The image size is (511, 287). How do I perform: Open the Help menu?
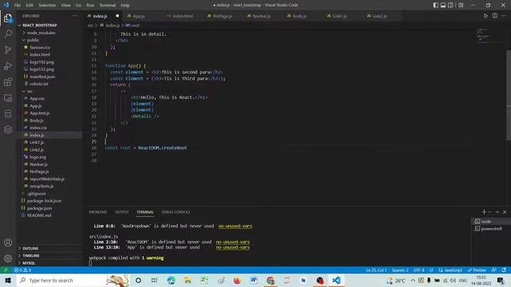[125, 6]
